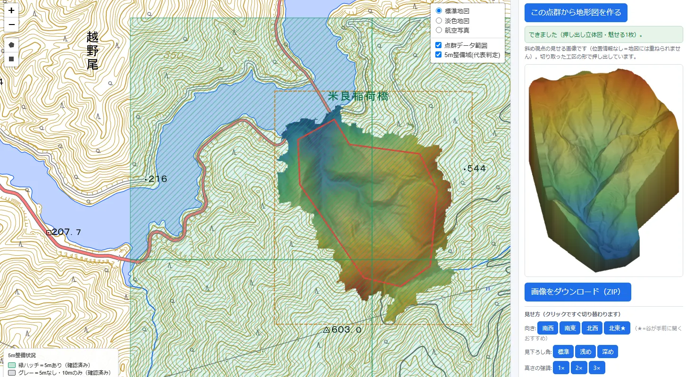687x377 pixels.
Task: Set height exaggeration to 3×
Action: pos(597,368)
